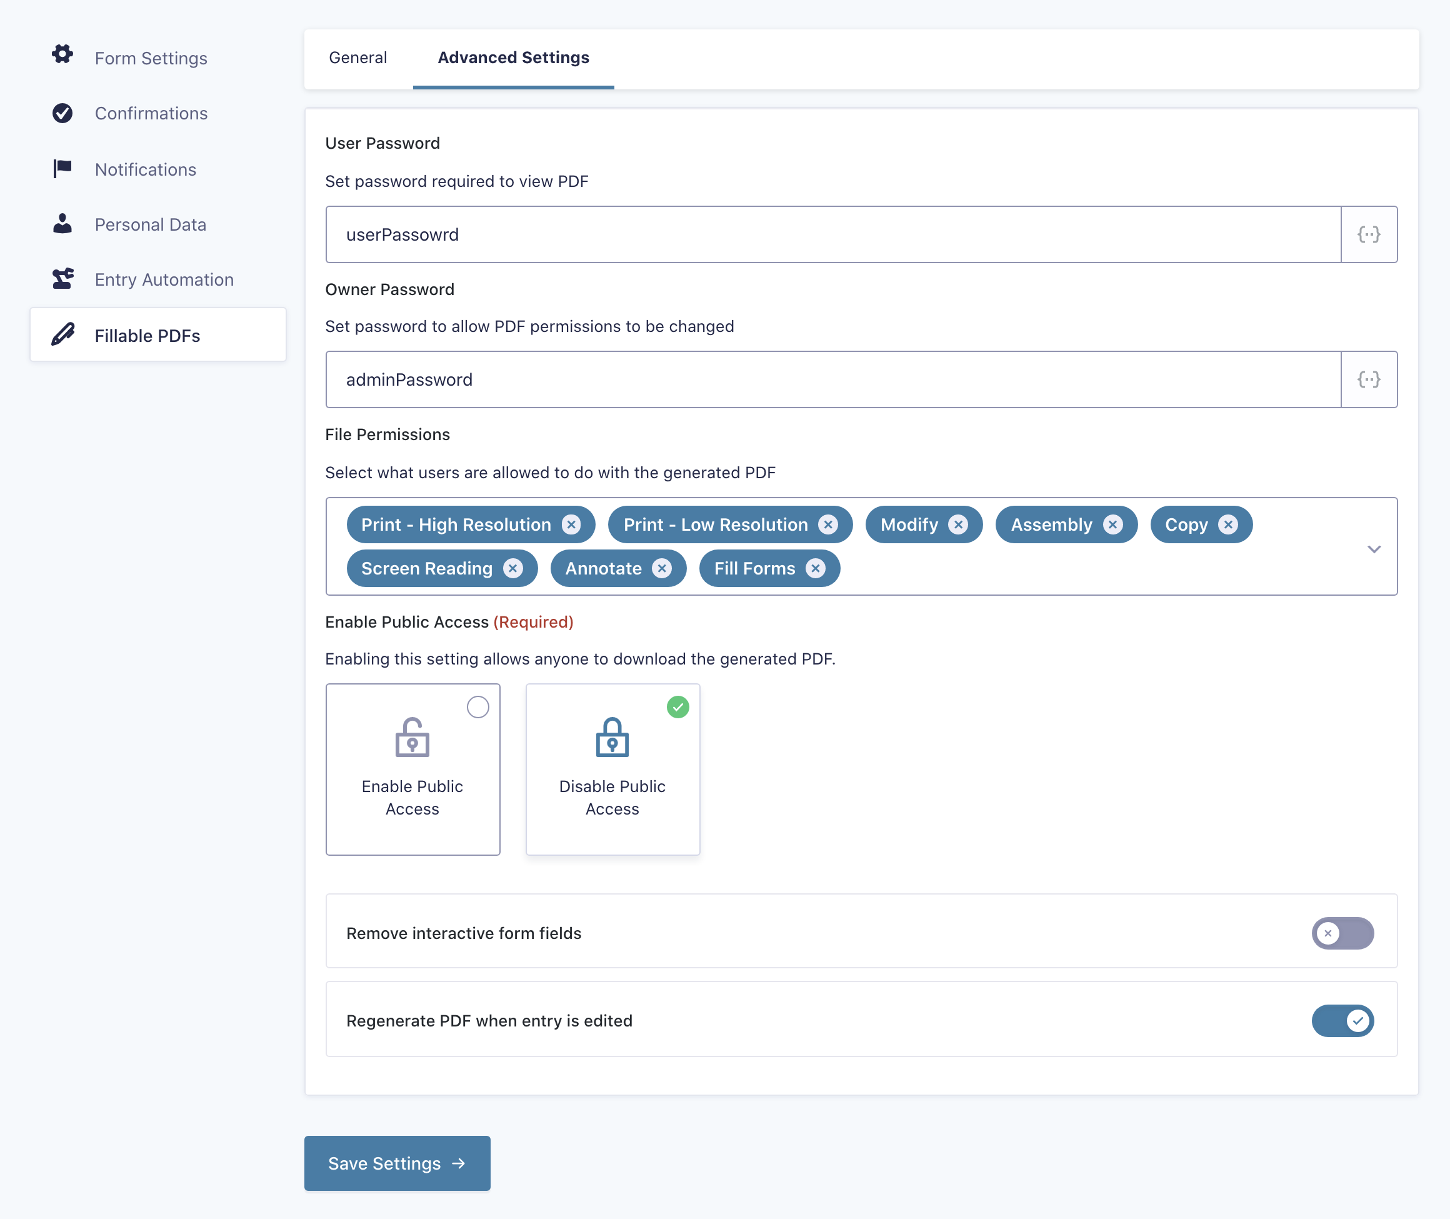Click the Notifications flag icon
This screenshot has height=1219, width=1450.
(x=62, y=169)
